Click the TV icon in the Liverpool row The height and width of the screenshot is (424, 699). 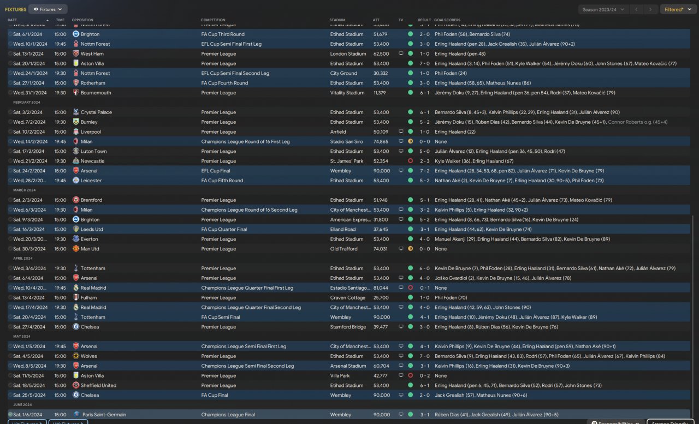pos(401,132)
